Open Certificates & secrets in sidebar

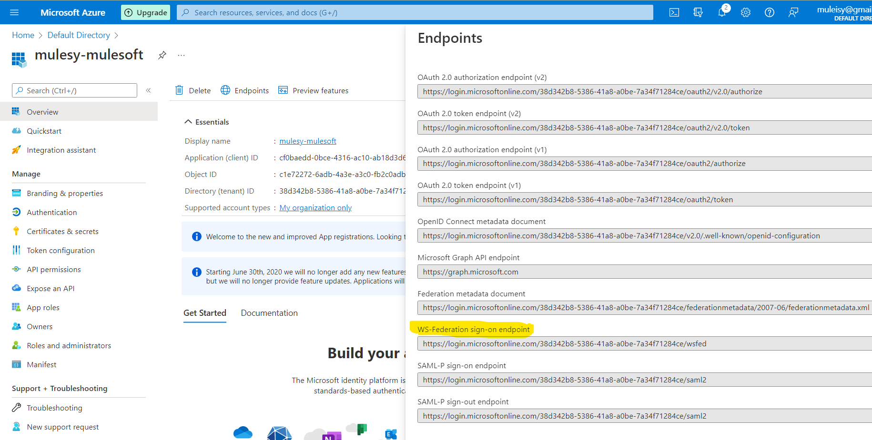tap(62, 232)
